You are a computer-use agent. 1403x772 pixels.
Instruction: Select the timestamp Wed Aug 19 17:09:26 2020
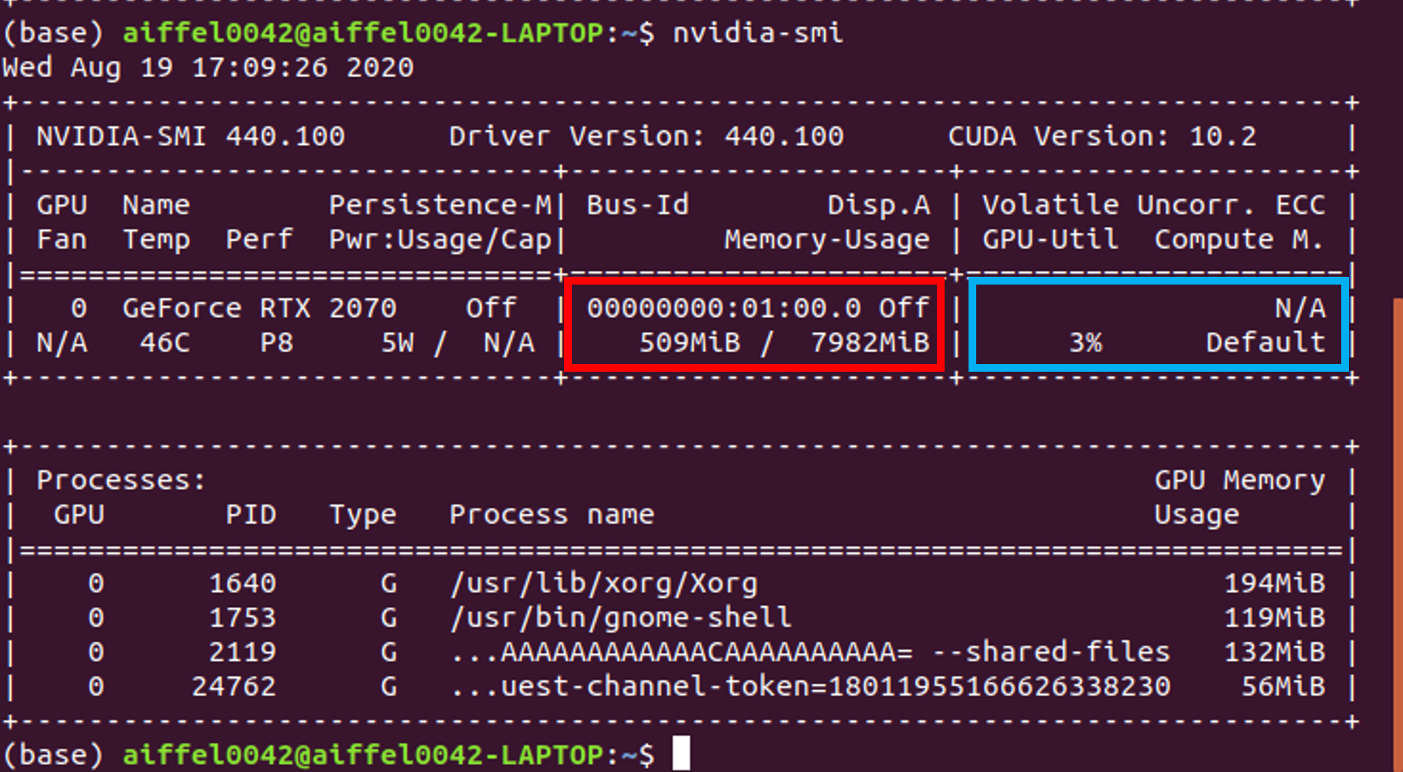[x=208, y=67]
